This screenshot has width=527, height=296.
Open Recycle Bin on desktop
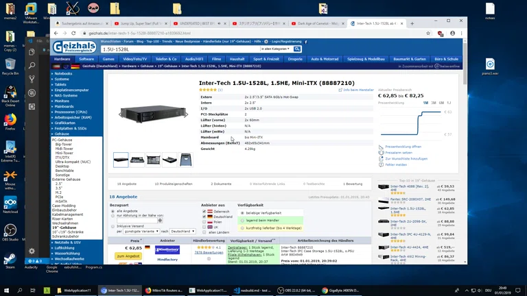click(10, 66)
